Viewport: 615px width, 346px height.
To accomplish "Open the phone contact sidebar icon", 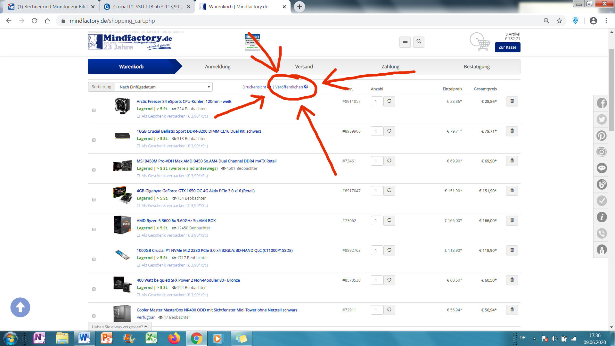I will [x=602, y=233].
